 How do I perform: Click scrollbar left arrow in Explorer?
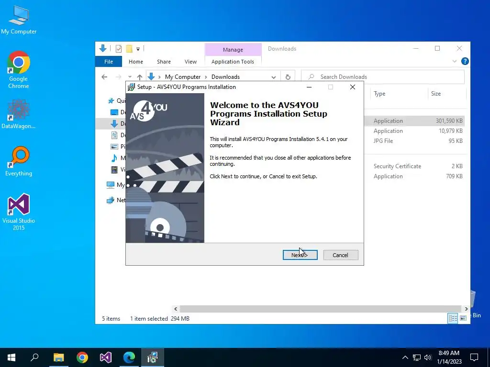[176, 309]
